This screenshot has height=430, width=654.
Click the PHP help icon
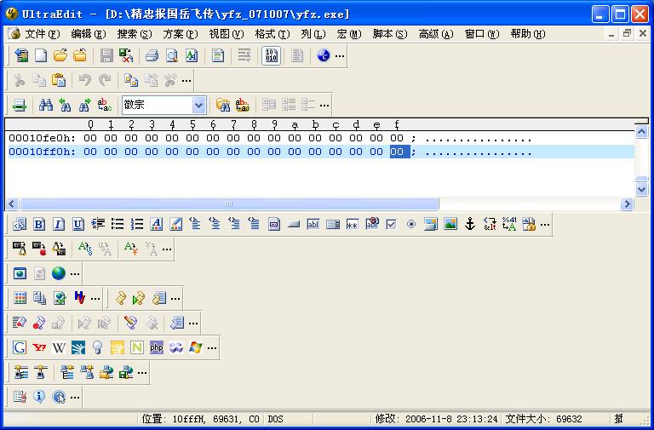(157, 347)
